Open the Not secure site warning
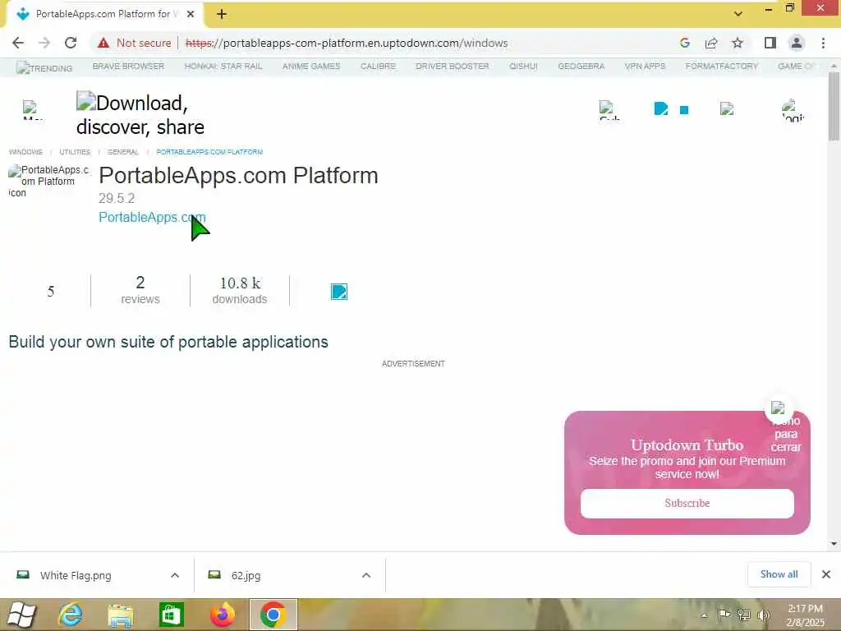The width and height of the screenshot is (841, 631). (x=134, y=43)
